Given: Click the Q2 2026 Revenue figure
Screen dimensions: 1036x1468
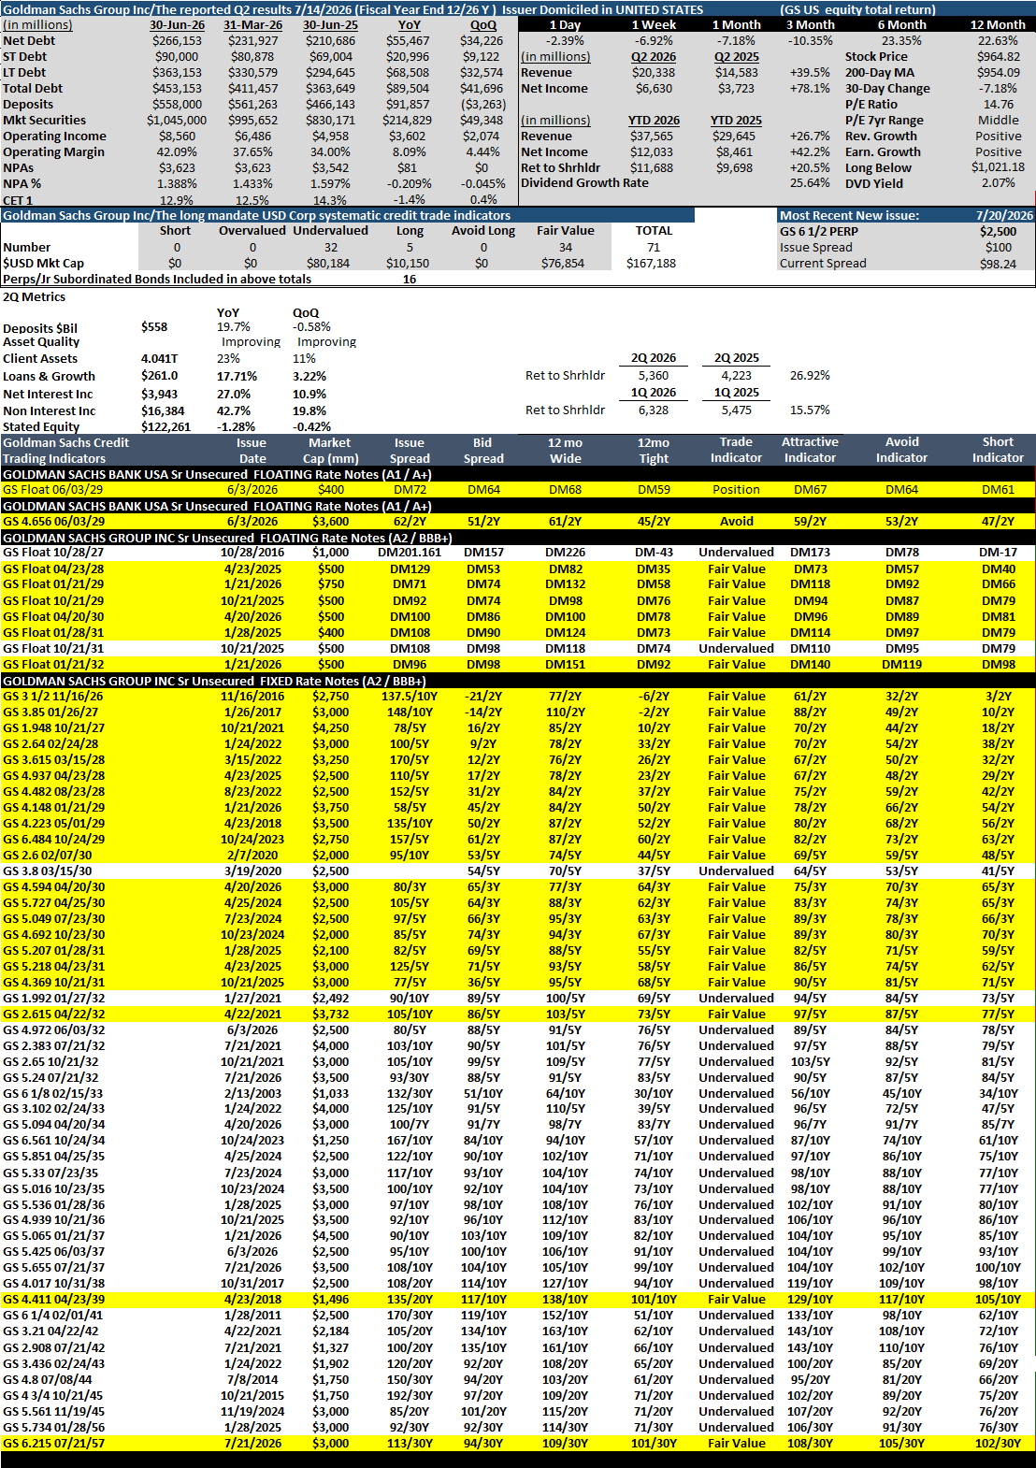Looking at the screenshot, I should tap(653, 73).
